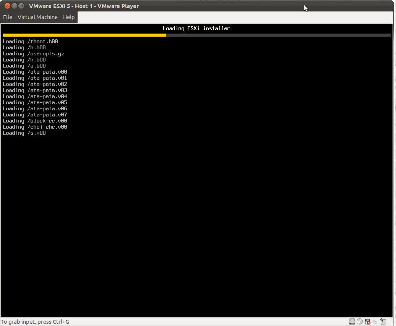
Task: Maximize the VMware Player window
Action: (x=21, y=6)
